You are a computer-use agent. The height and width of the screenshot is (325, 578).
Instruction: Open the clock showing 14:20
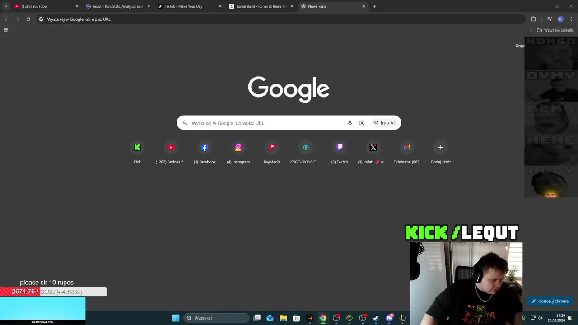coord(556,318)
